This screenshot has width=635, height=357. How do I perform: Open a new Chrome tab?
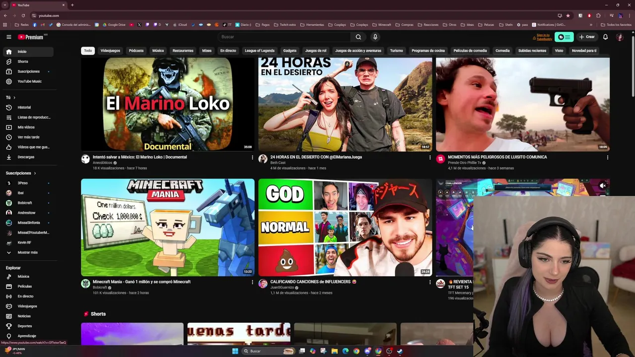point(72,5)
